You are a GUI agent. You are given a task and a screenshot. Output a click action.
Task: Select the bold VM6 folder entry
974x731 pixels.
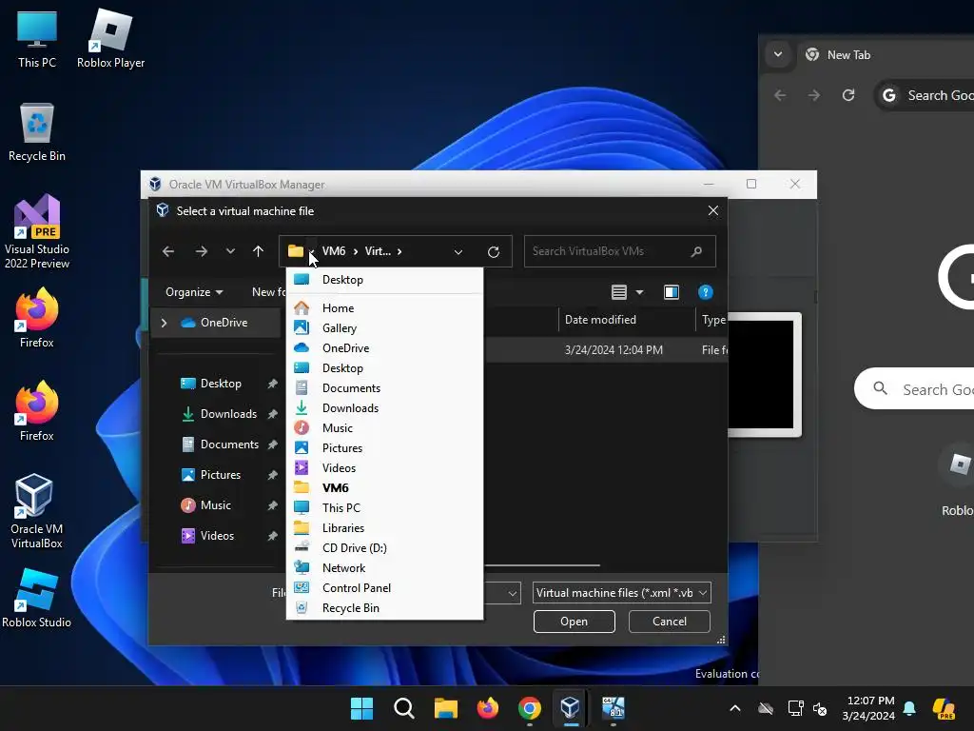point(384,487)
